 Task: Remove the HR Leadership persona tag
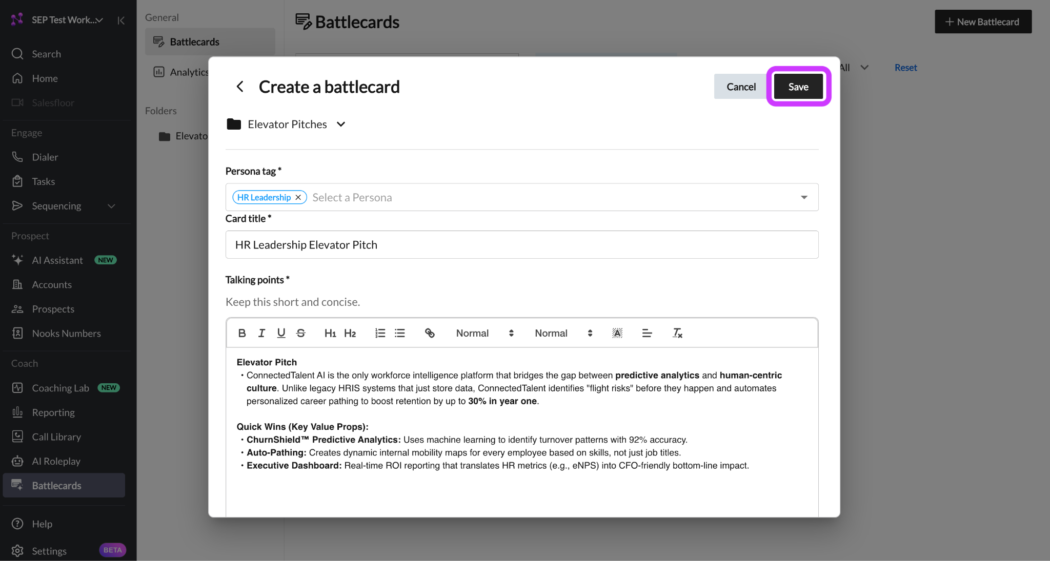click(x=298, y=197)
